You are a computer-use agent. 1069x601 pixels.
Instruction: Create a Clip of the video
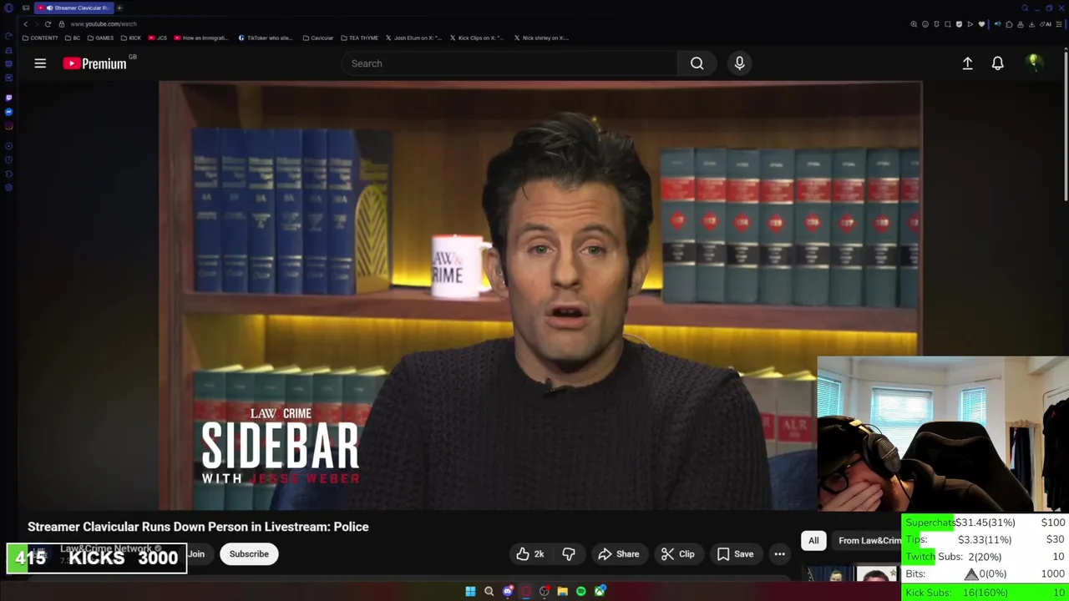click(x=677, y=554)
